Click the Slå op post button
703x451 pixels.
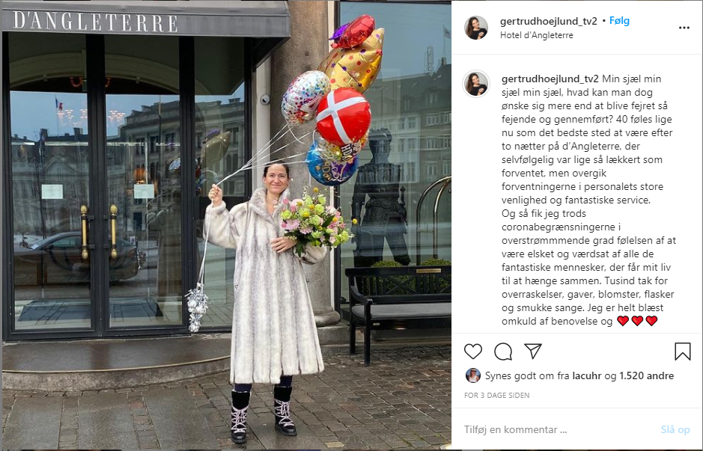[x=675, y=429]
